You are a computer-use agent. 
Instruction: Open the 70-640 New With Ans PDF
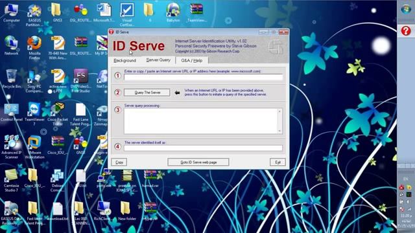[58, 47]
